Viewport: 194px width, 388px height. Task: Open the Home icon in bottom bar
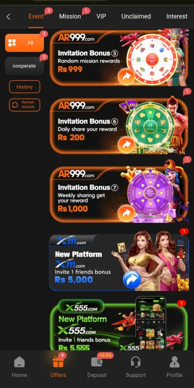(x=19, y=363)
